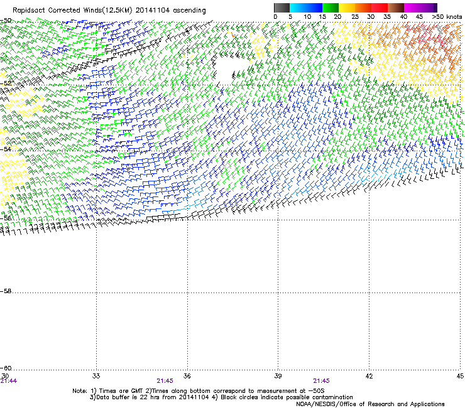The width and height of the screenshot is (465, 408).
Task: Pick the cyan 5-10 knots legend swatch
Action: click(298, 8)
